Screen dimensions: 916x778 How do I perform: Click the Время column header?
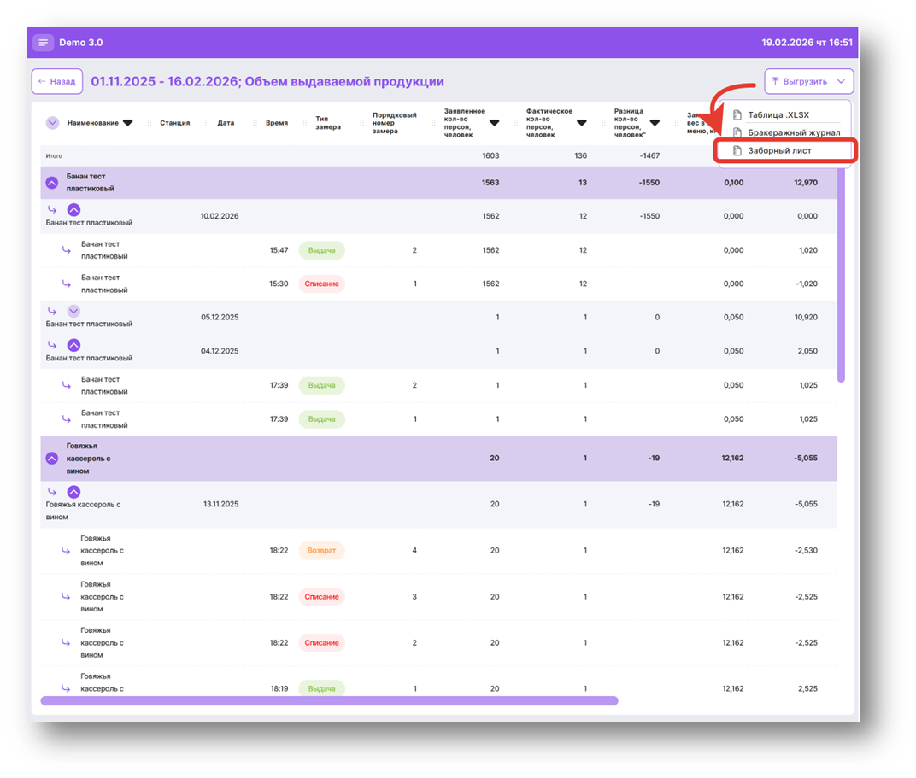277,123
